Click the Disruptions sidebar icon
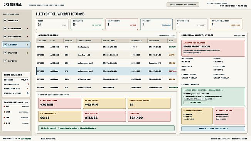 [5, 37]
